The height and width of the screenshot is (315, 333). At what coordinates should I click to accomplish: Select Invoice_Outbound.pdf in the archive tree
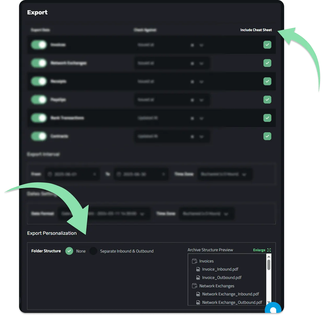tap(222, 278)
